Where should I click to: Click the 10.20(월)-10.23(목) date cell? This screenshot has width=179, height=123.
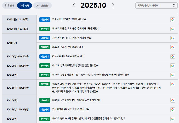pyautogui.click(x=19, y=56)
